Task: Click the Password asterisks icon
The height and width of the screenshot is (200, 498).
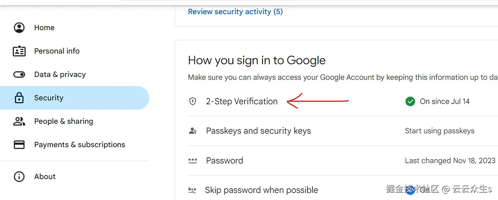Action: pyautogui.click(x=192, y=161)
